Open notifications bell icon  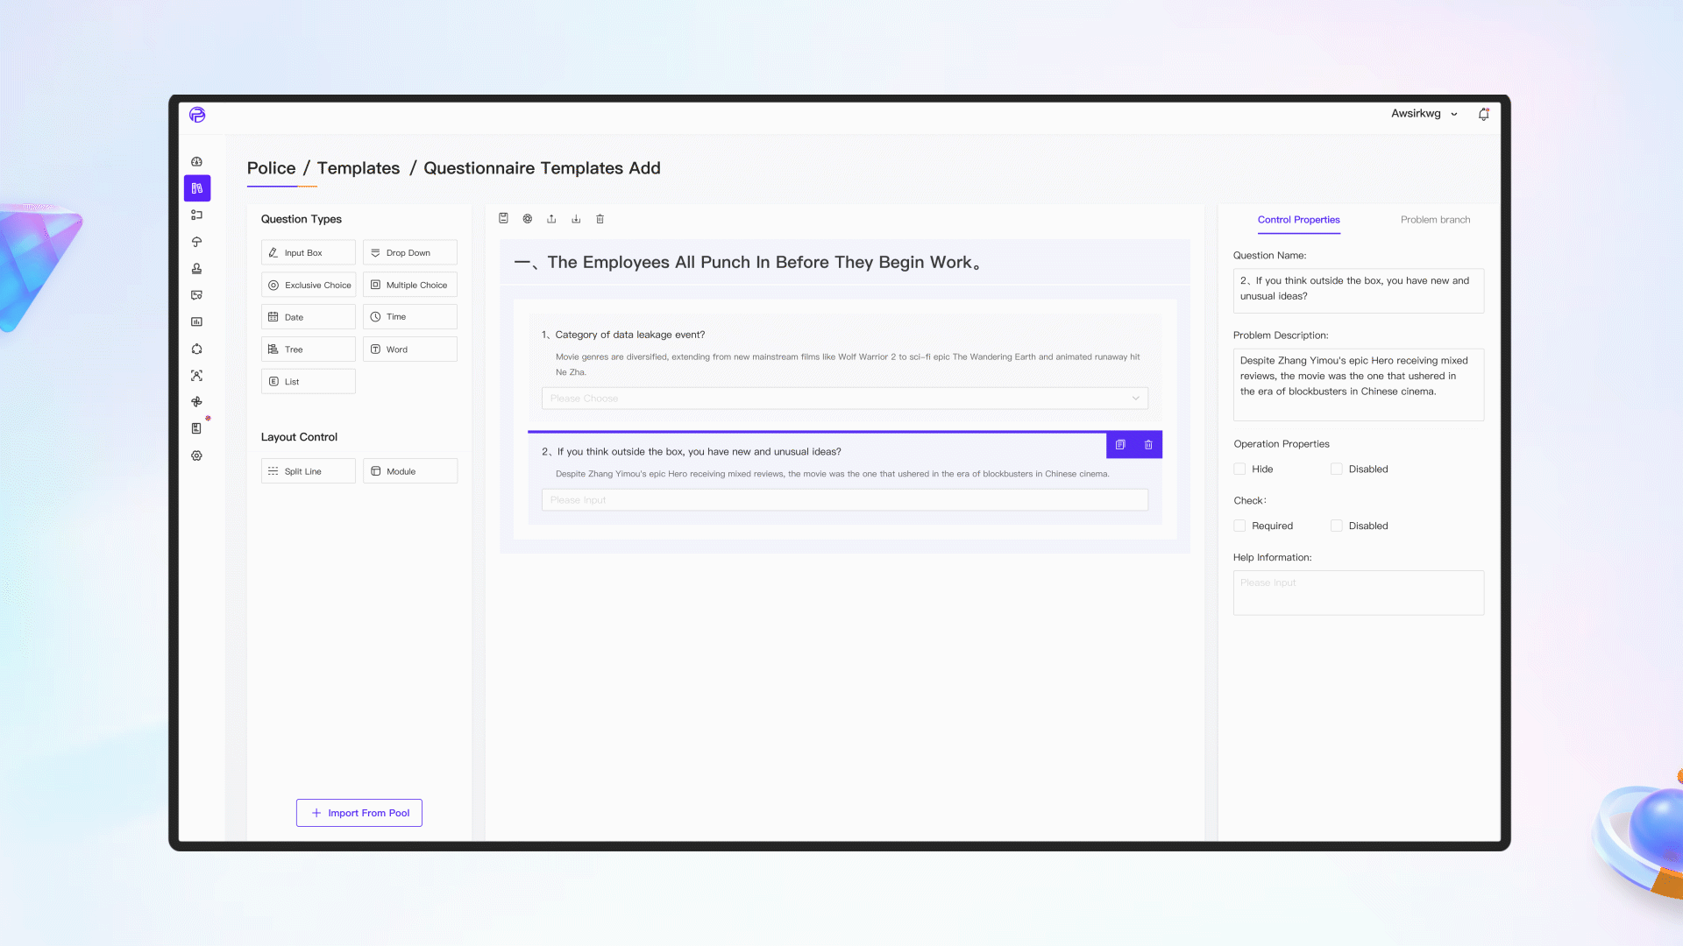[1483, 114]
